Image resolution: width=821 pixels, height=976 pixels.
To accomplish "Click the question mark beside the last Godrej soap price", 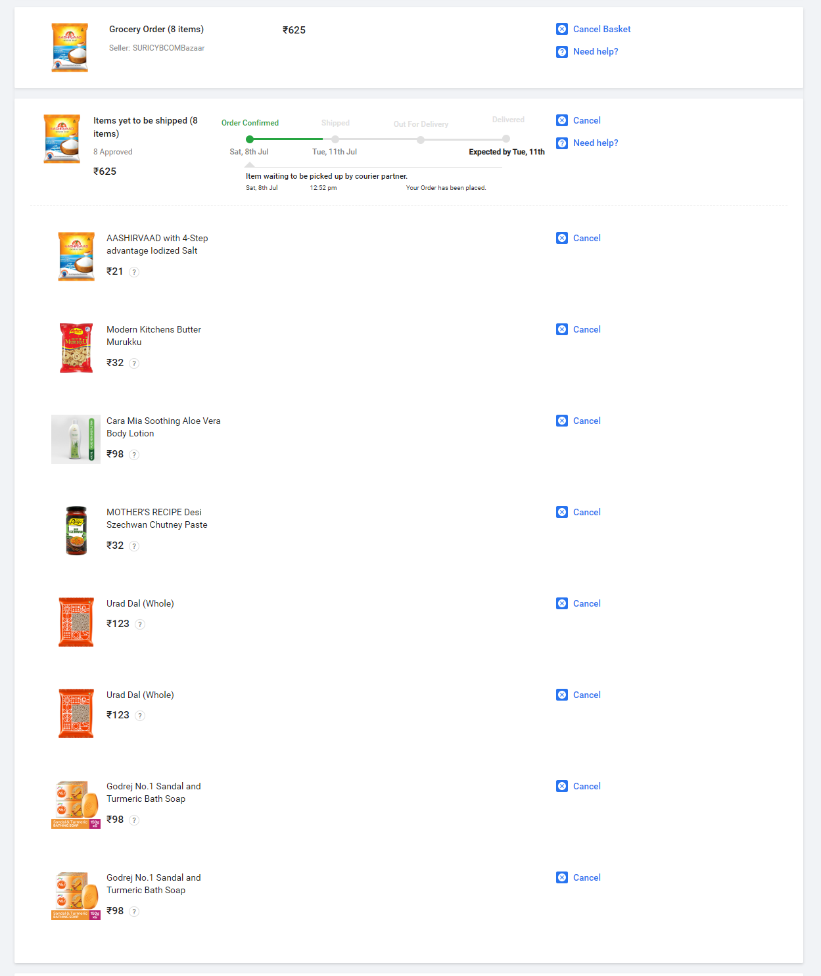I will (x=134, y=912).
